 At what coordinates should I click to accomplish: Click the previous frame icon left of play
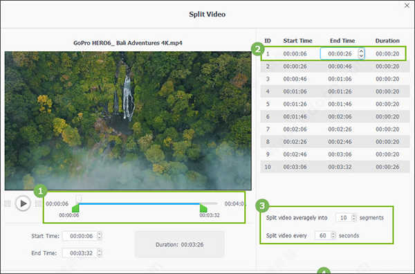8,203
